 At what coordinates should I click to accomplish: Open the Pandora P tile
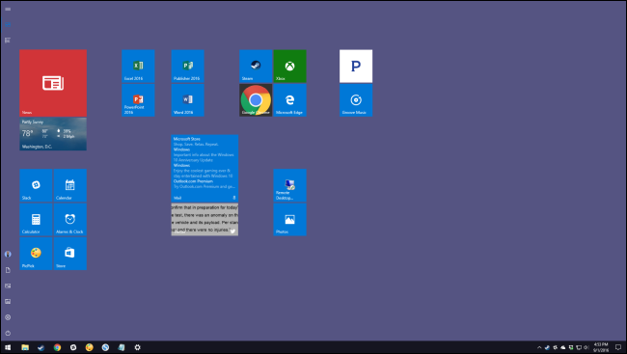coord(356,66)
